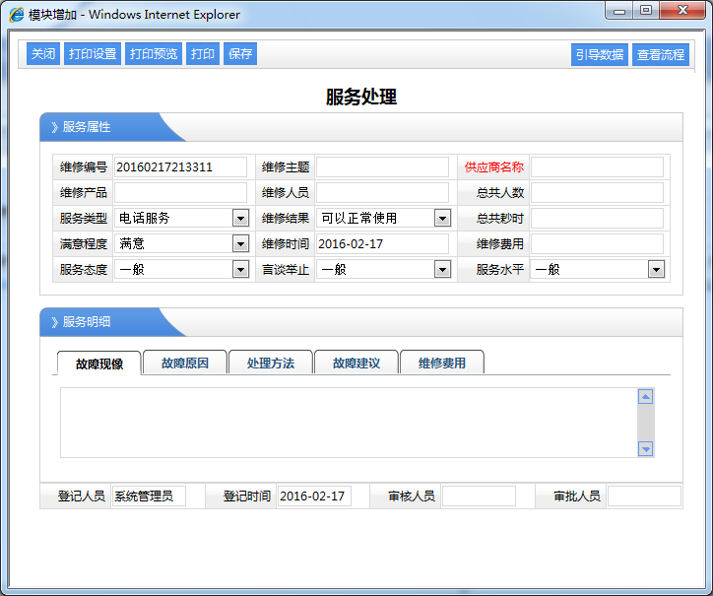Open 打印设置 print settings
This screenshot has height=596, width=713.
click(x=93, y=54)
